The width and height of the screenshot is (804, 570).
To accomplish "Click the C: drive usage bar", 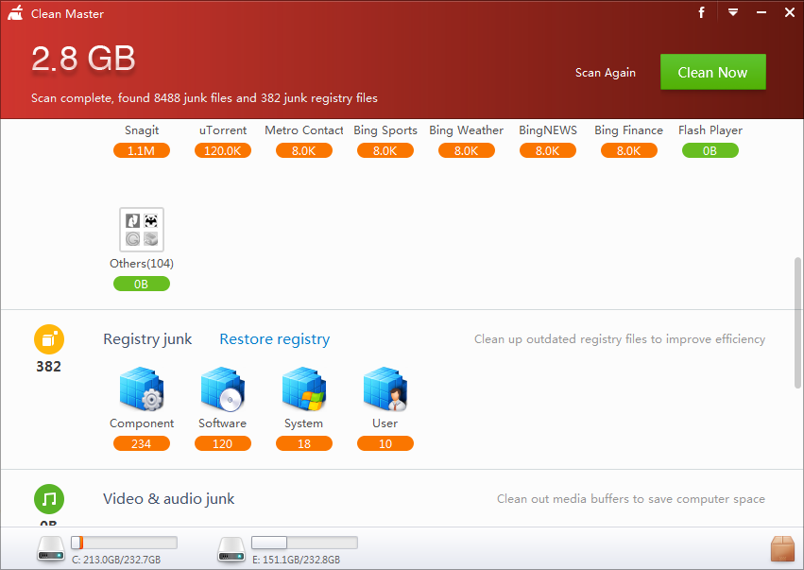I will pyautogui.click(x=124, y=543).
